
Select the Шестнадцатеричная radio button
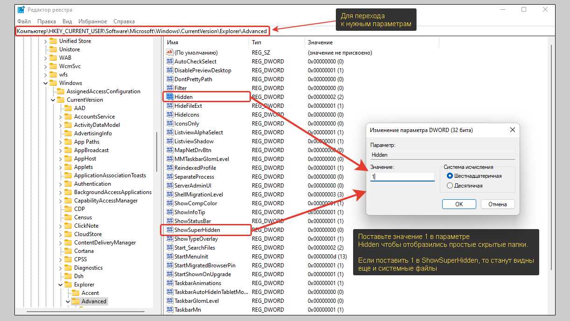tap(450, 176)
